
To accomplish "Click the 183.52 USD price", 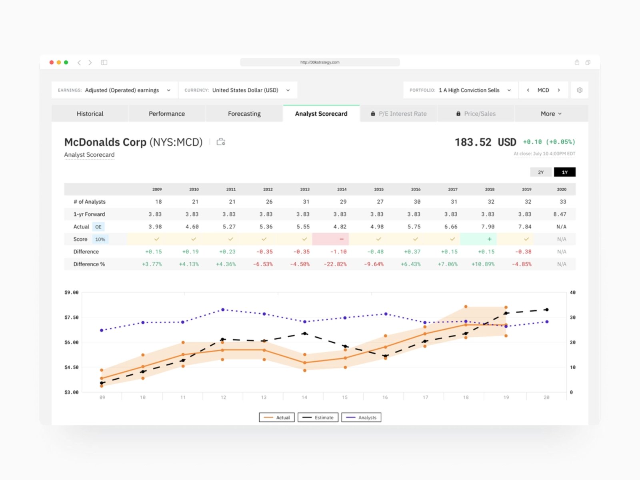I will pos(485,142).
